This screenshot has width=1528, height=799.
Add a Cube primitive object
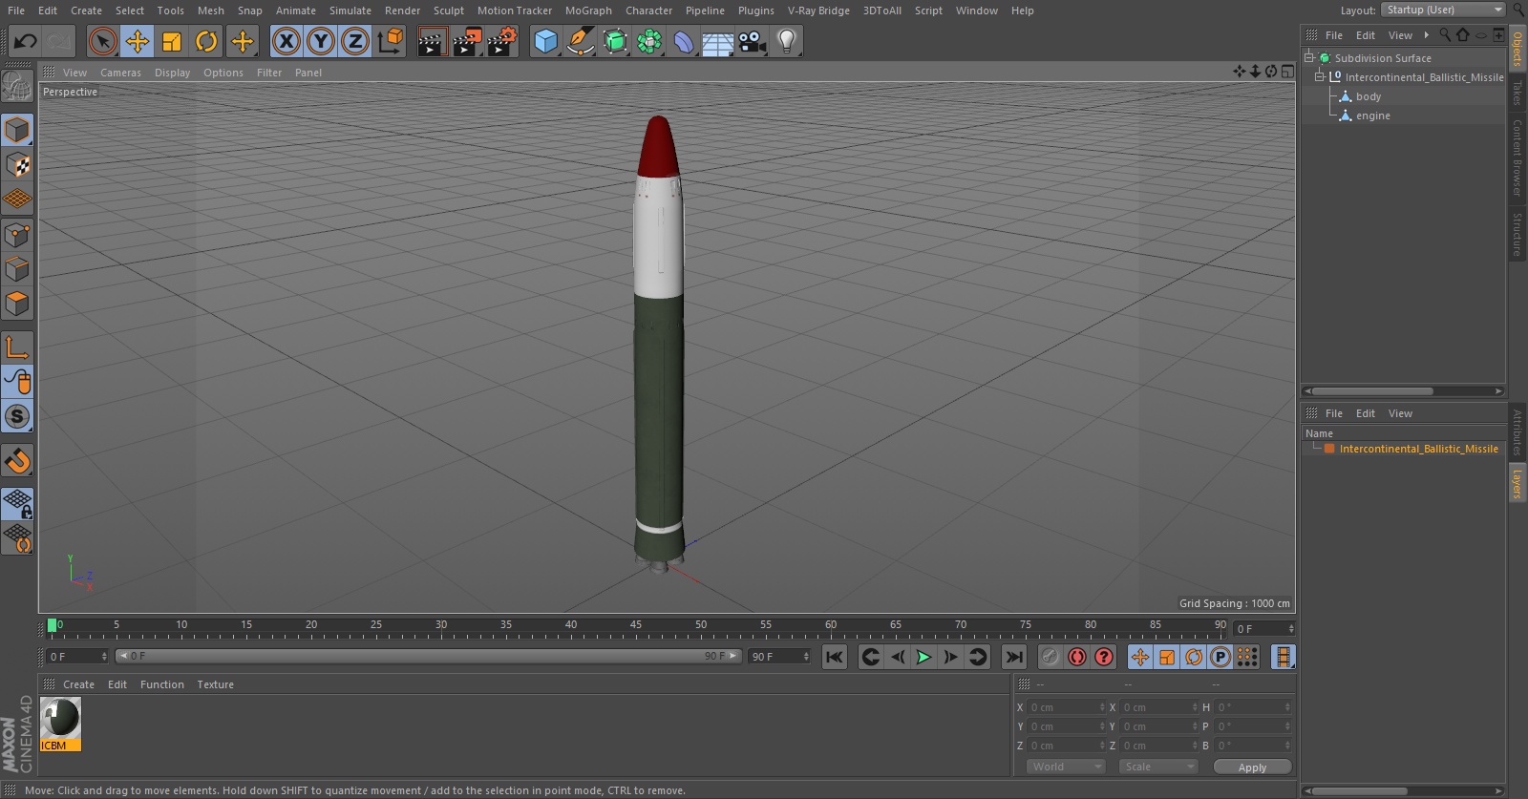point(545,41)
